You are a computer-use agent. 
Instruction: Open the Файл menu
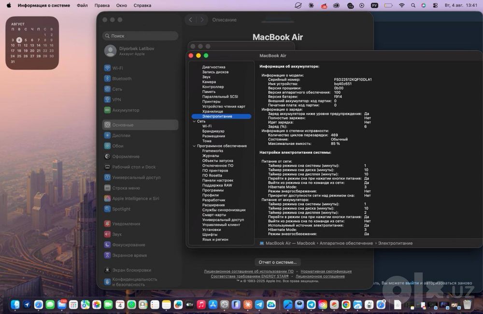82,5
